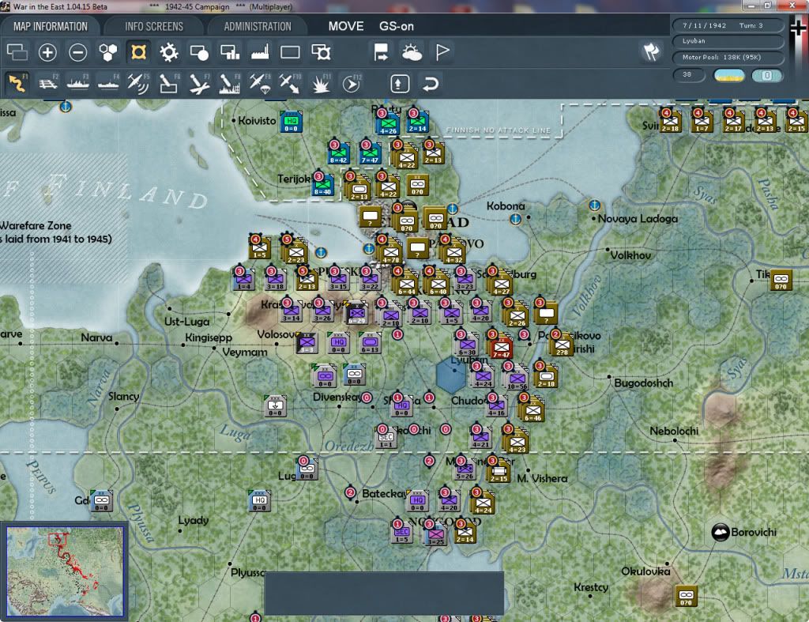Click the F12 circular arrow icon
809x622 pixels.
click(351, 83)
